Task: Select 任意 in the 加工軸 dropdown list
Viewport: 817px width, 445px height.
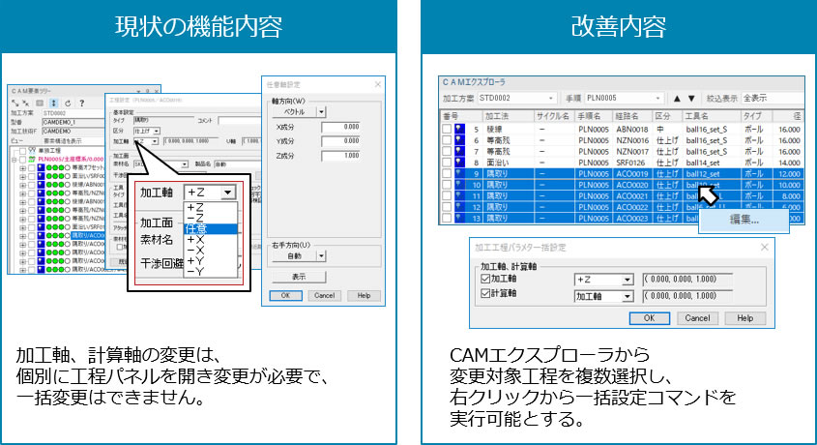Action: [210, 228]
